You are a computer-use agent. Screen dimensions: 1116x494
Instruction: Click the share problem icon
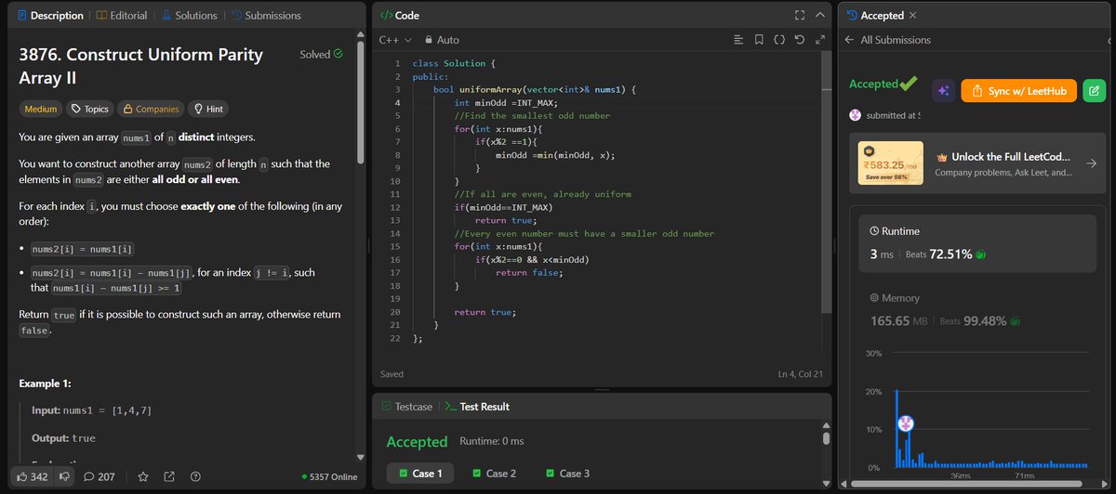tap(169, 476)
